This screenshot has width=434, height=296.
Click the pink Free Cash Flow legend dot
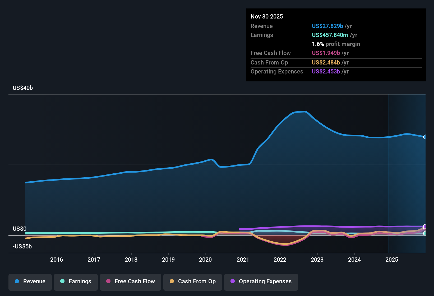click(x=108, y=281)
